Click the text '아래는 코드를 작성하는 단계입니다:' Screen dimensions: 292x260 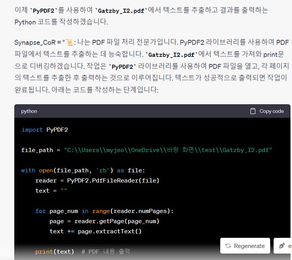pyautogui.click(x=105, y=90)
